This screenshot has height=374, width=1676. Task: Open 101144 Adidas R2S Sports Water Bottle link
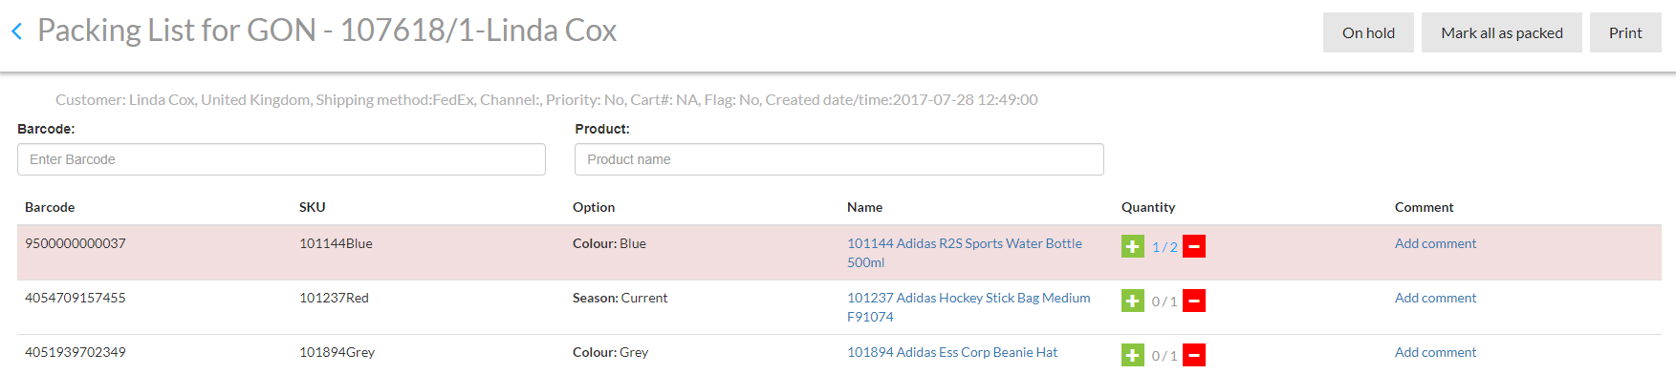tap(965, 253)
